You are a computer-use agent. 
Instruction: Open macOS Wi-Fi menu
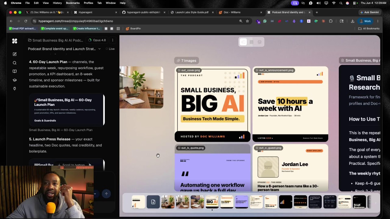(334, 3)
